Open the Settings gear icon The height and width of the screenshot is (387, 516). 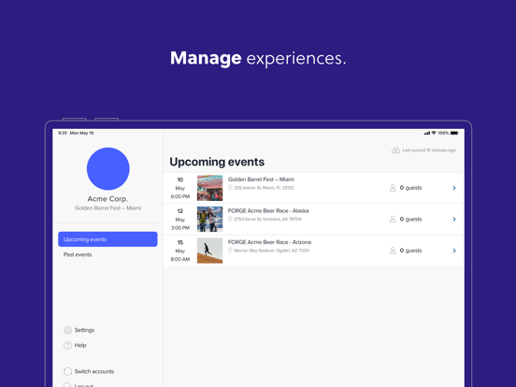click(x=67, y=330)
